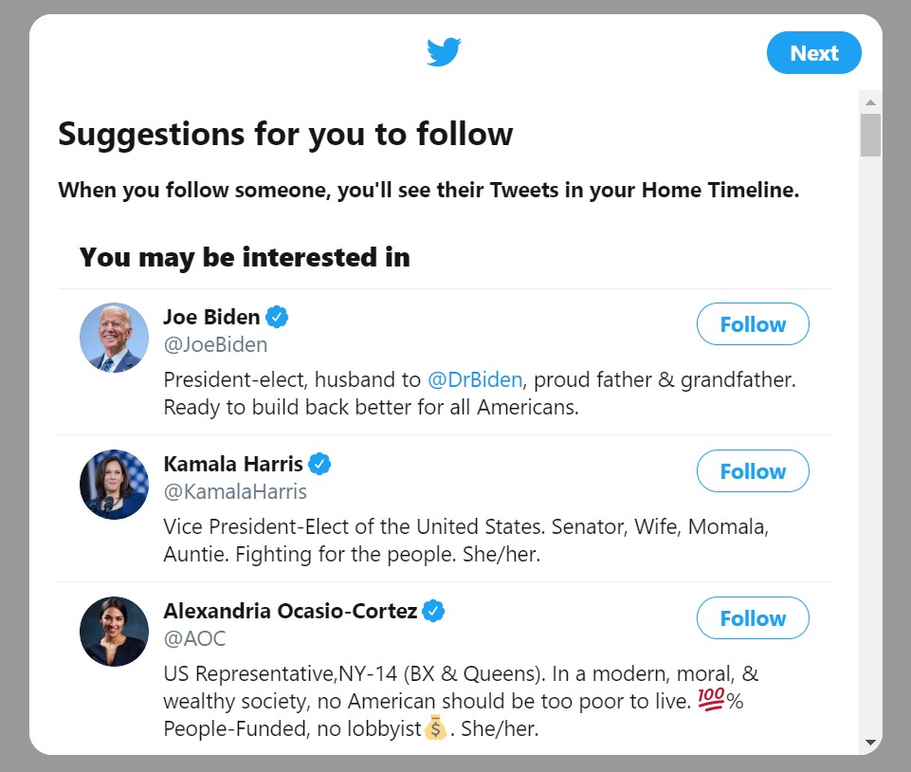Screen dimensions: 911x772
Task: Click the Joe Biden display name
Action: tap(211, 317)
